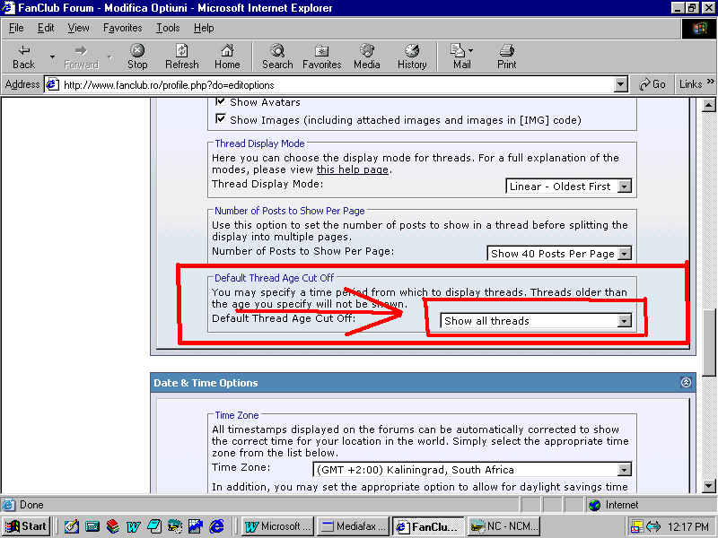Uncheck the Show Avatars checkbox
Screen dimensions: 718x538
click(x=221, y=103)
